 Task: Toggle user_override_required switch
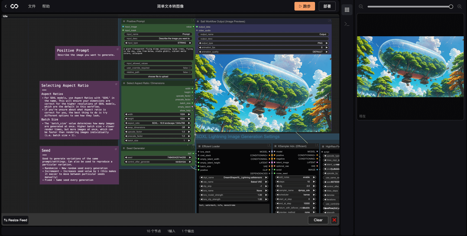click(x=158, y=68)
